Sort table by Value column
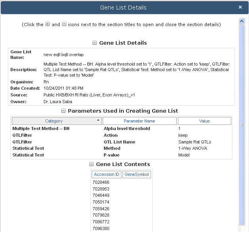 (204, 121)
